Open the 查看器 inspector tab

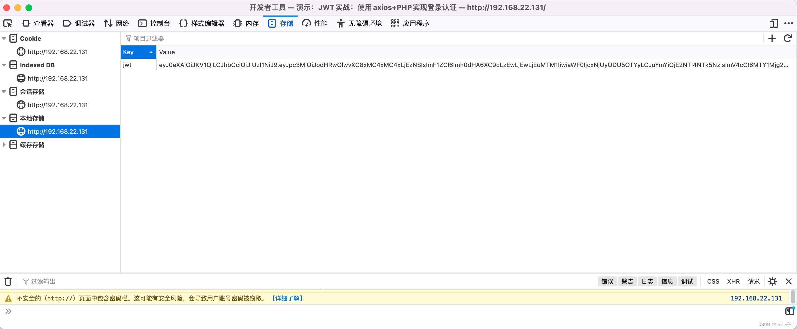click(x=38, y=24)
